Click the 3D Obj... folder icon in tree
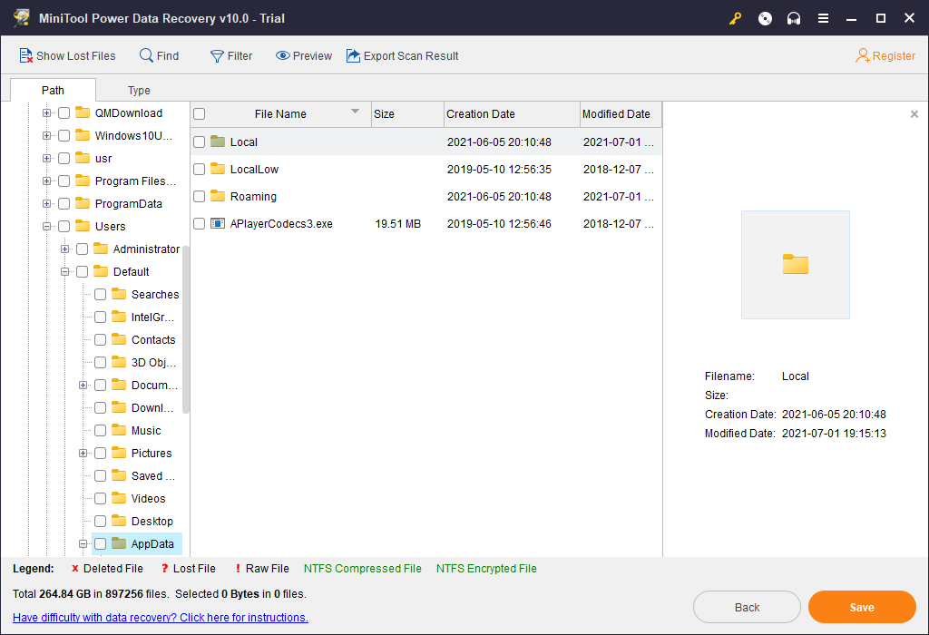 click(x=119, y=362)
